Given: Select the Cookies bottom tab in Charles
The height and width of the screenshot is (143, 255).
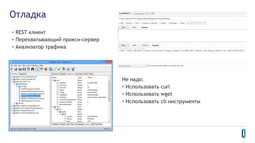Looking at the screenshot, I should (62, 124).
